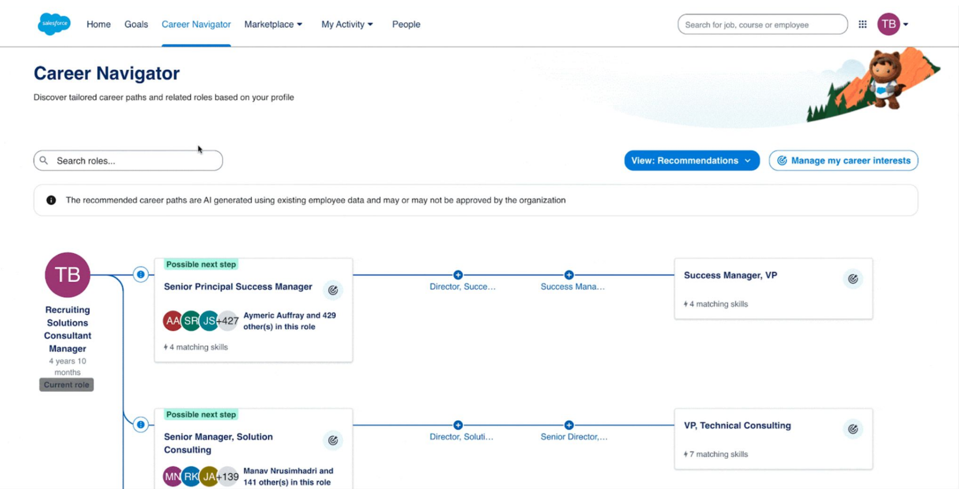The width and height of the screenshot is (959, 489).
Task: Click Aymeric Auffray and 429 other(s) text
Action: tap(290, 320)
